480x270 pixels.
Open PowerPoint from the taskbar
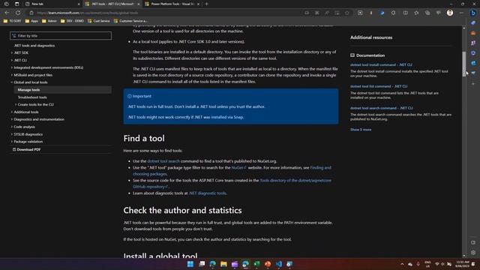[268, 264]
